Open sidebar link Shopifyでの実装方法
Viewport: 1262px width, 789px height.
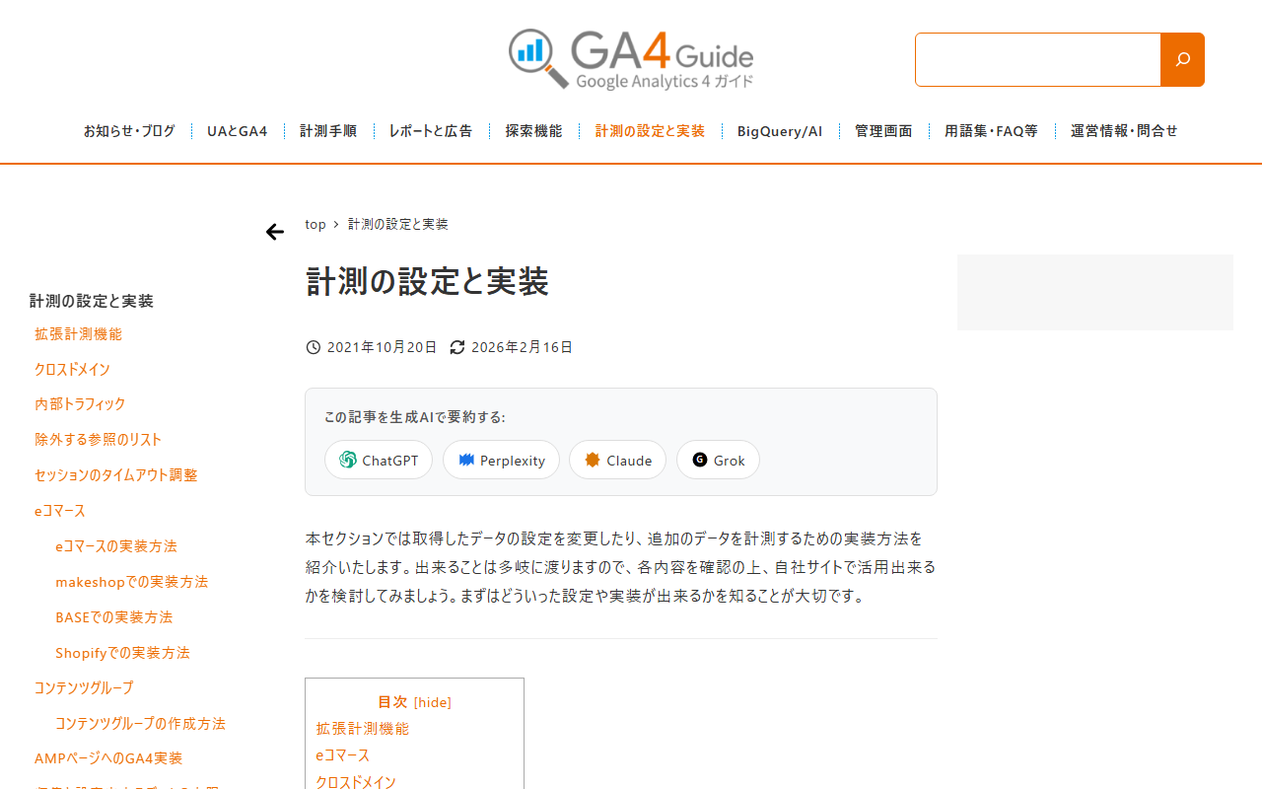click(122, 653)
